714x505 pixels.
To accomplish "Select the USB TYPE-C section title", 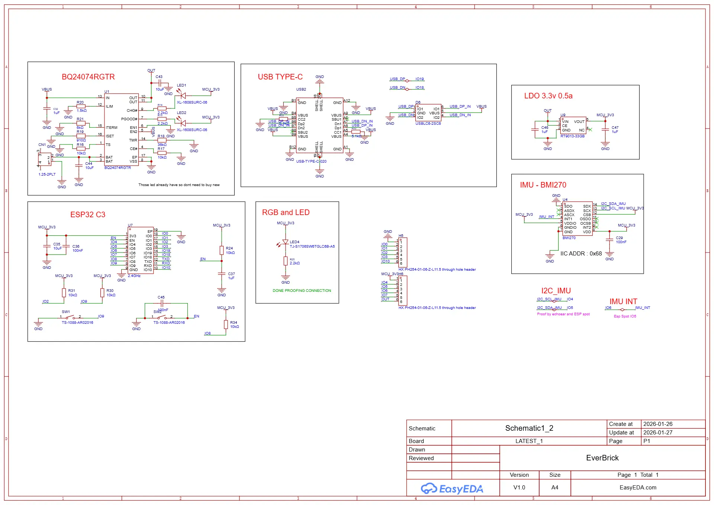I will 280,77.
